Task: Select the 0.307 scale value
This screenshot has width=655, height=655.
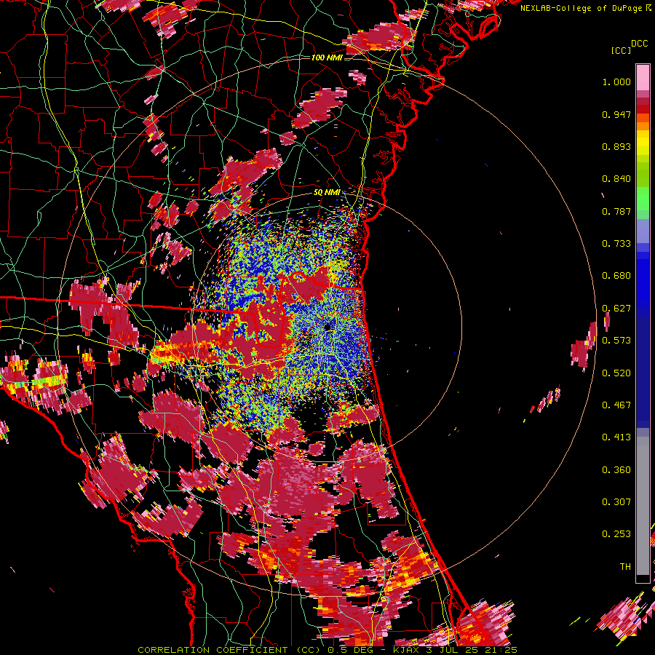Action: tap(616, 502)
